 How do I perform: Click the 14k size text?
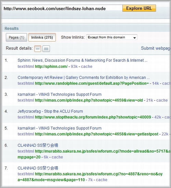(156, 83)
